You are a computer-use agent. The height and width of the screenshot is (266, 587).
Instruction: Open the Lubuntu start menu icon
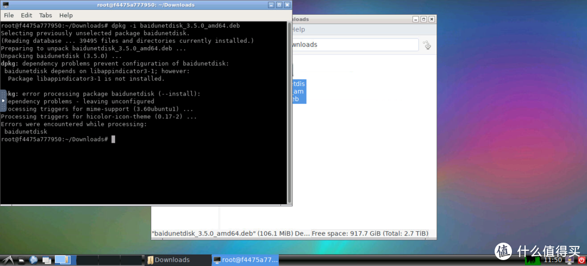tap(8, 259)
